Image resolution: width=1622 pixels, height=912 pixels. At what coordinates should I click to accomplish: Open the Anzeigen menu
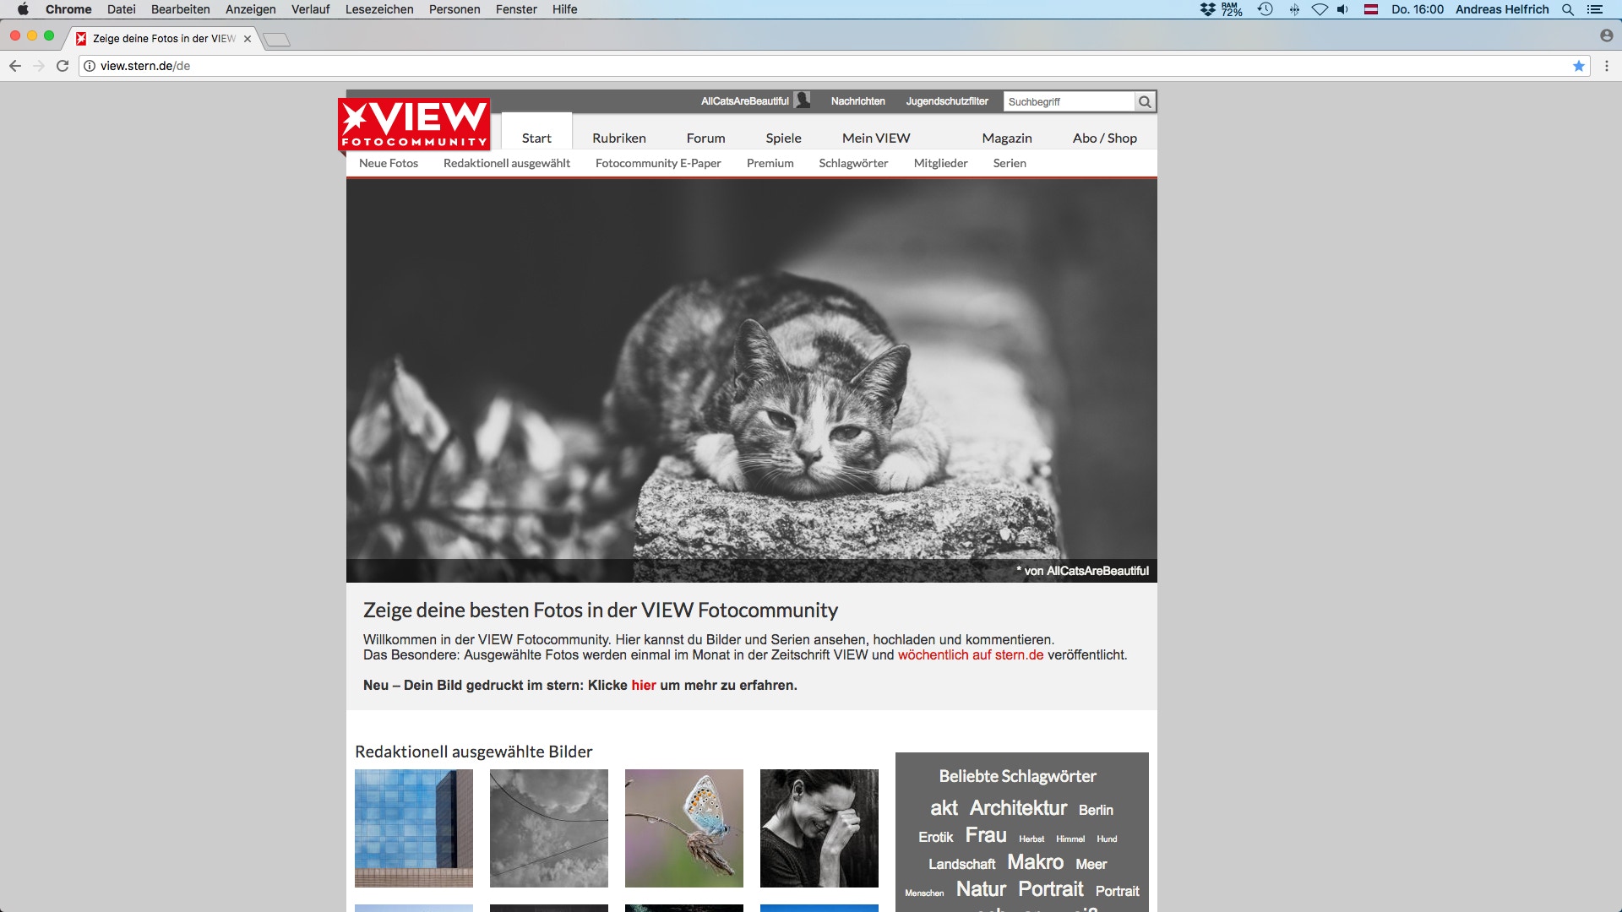point(250,9)
